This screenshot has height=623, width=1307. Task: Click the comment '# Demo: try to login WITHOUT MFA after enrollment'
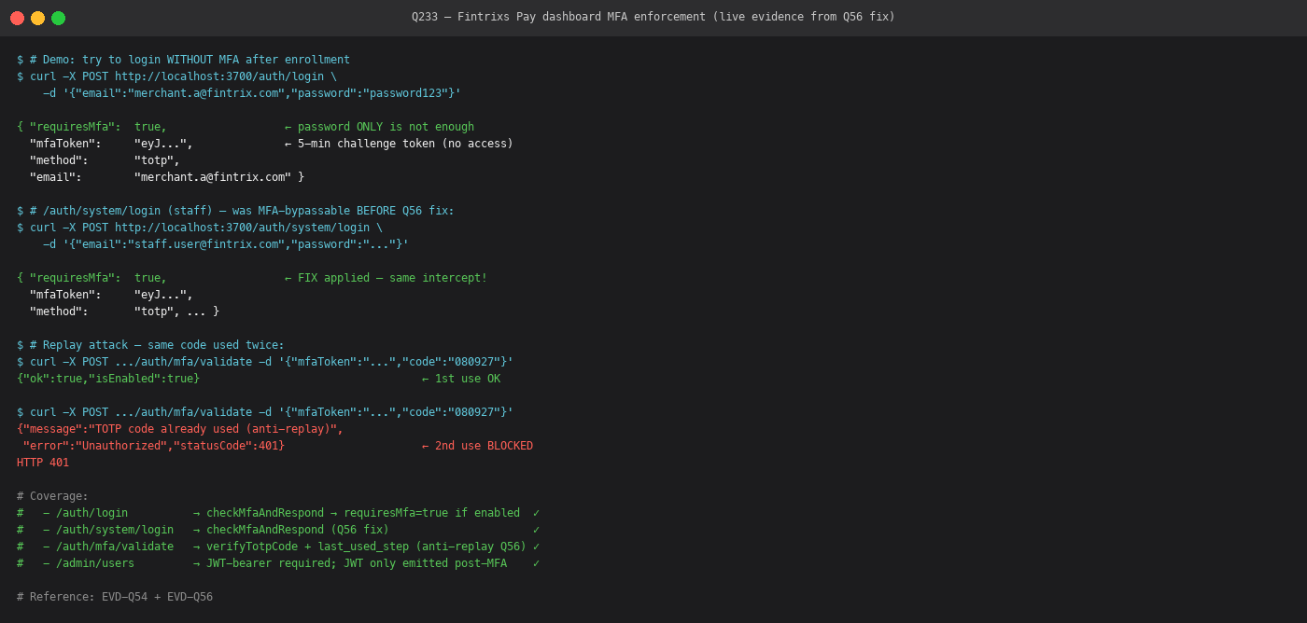(x=190, y=60)
